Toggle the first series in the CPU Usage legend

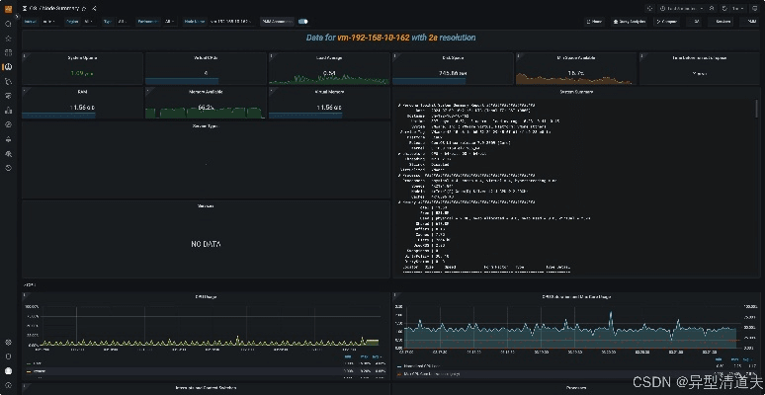[x=40, y=362]
